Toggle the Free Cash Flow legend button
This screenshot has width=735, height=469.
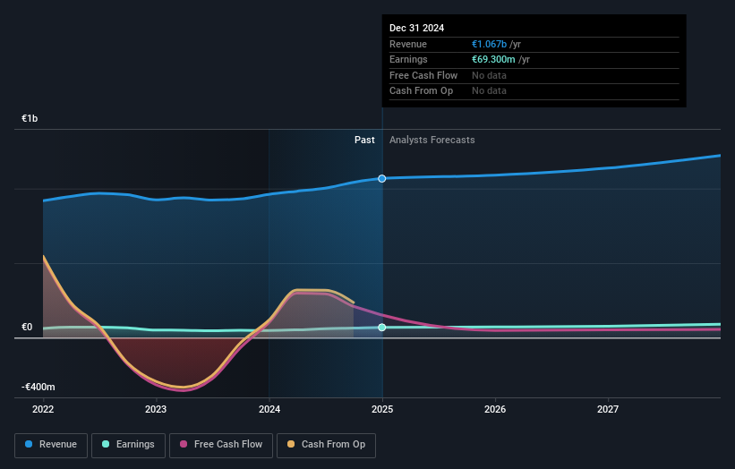coord(221,445)
